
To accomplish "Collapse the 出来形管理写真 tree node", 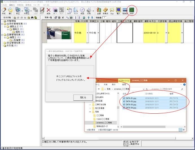I will coord(2,24).
